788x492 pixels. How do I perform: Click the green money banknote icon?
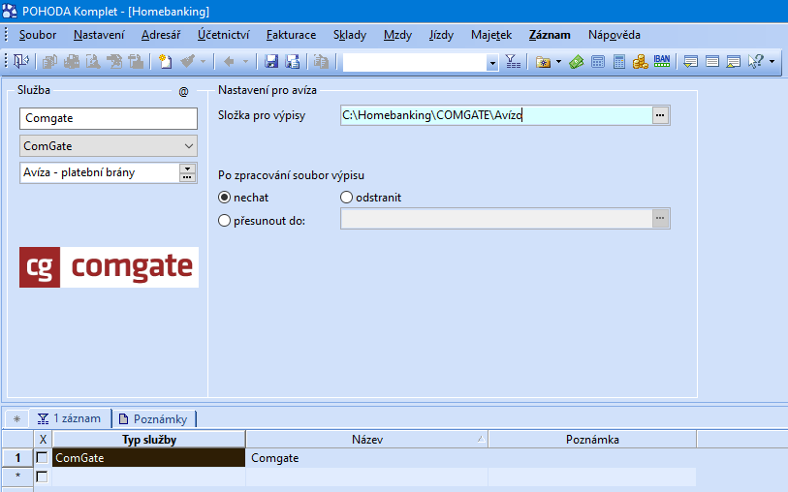(x=577, y=62)
